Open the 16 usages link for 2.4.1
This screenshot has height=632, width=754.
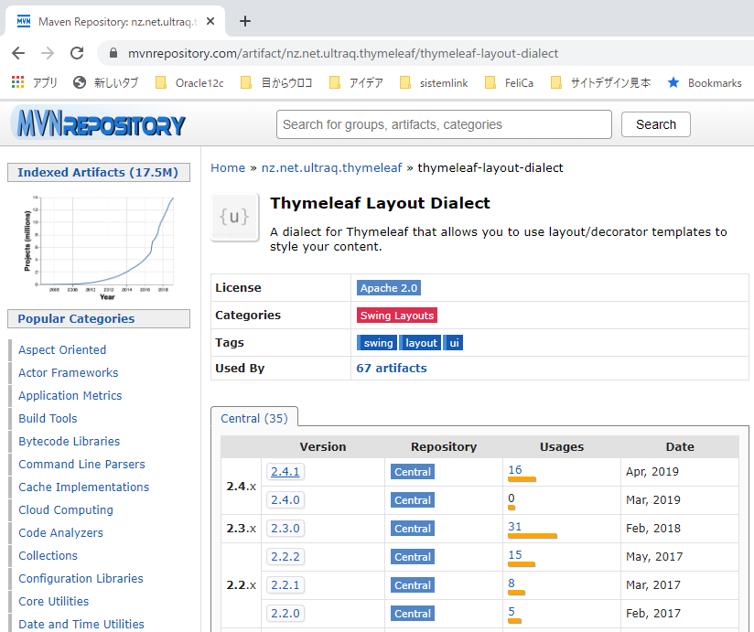[515, 469]
